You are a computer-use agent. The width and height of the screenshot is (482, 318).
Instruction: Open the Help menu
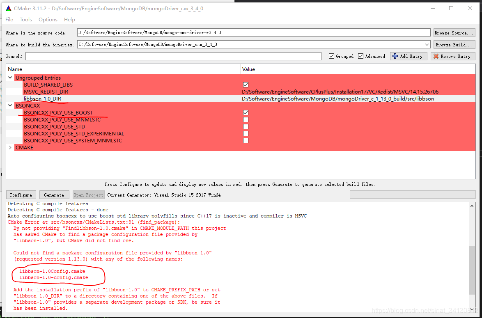(x=69, y=19)
